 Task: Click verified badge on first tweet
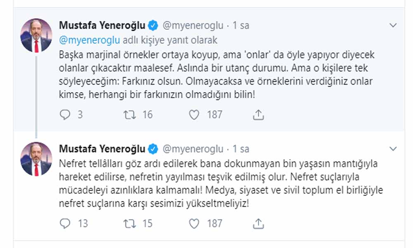[153, 26]
